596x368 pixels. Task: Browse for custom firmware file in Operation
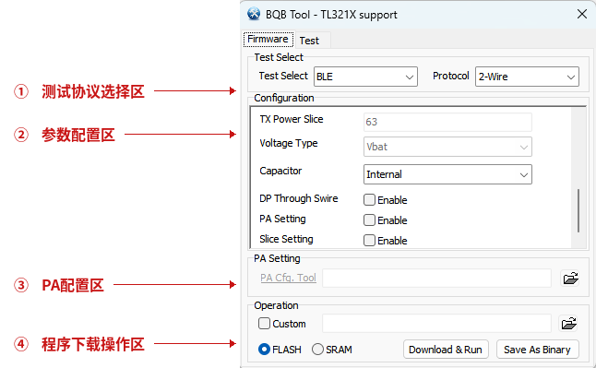569,324
